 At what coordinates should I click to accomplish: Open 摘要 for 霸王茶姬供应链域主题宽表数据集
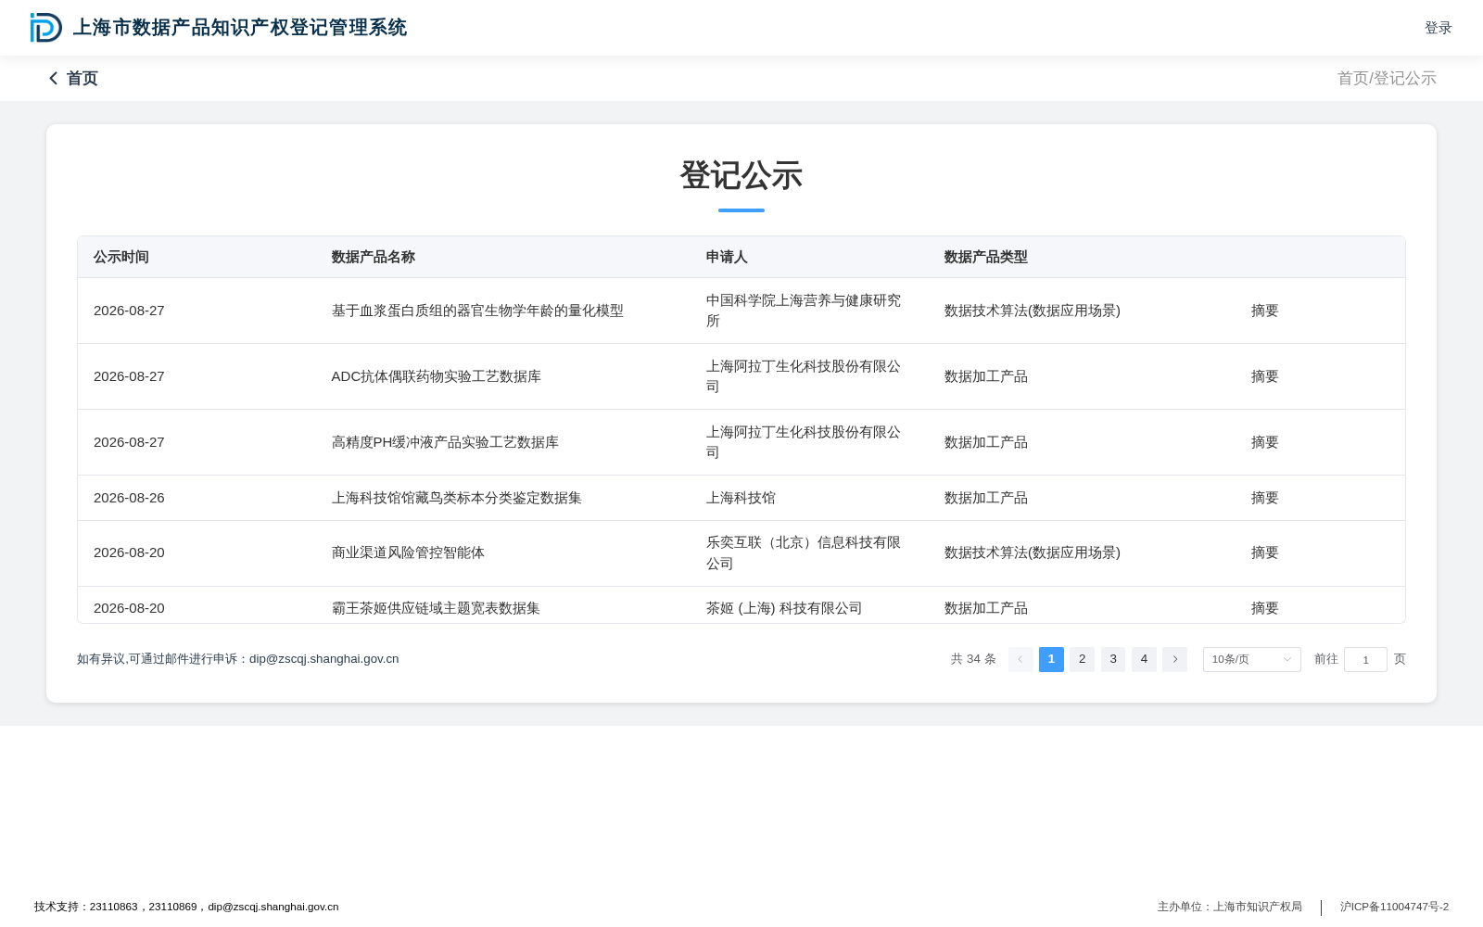(x=1264, y=608)
